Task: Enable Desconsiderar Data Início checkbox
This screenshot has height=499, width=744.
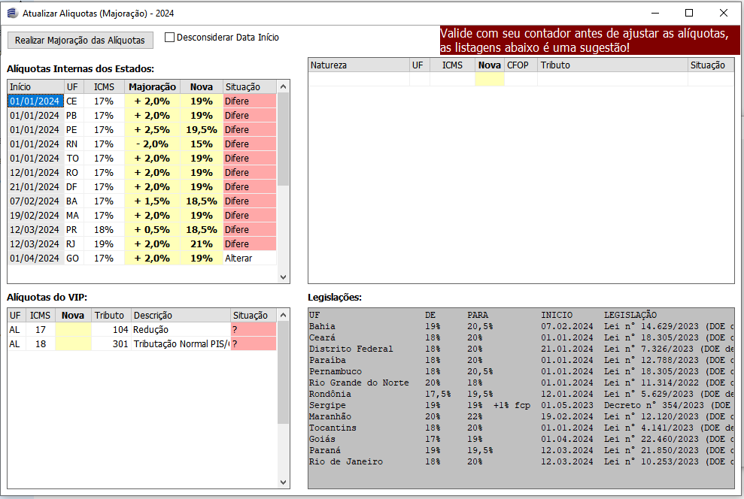Action: tap(169, 38)
